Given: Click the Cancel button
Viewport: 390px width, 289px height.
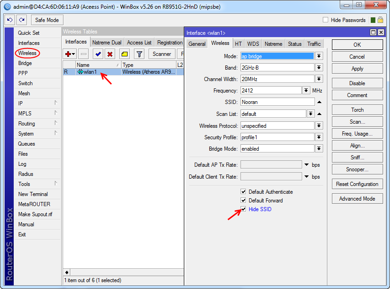Looking at the screenshot, I should 357,56.
